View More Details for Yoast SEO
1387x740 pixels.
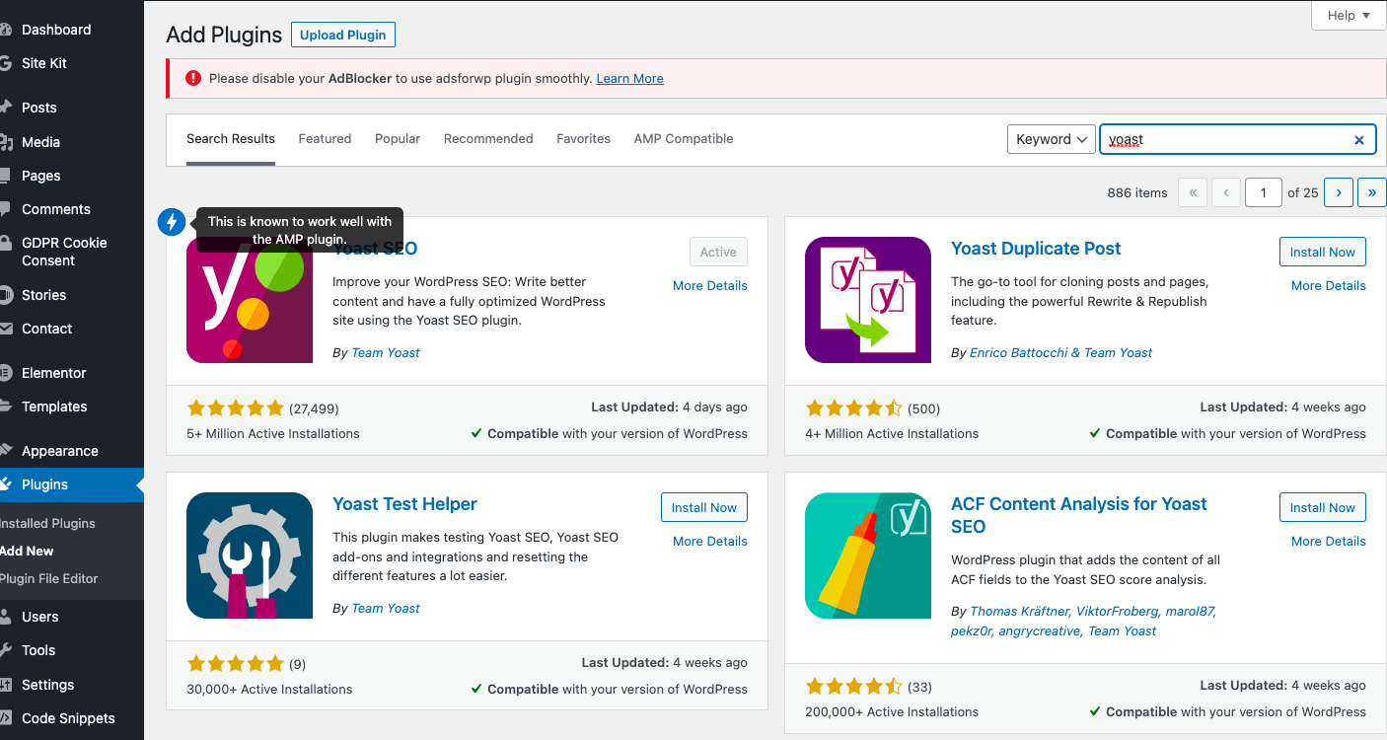pos(710,286)
